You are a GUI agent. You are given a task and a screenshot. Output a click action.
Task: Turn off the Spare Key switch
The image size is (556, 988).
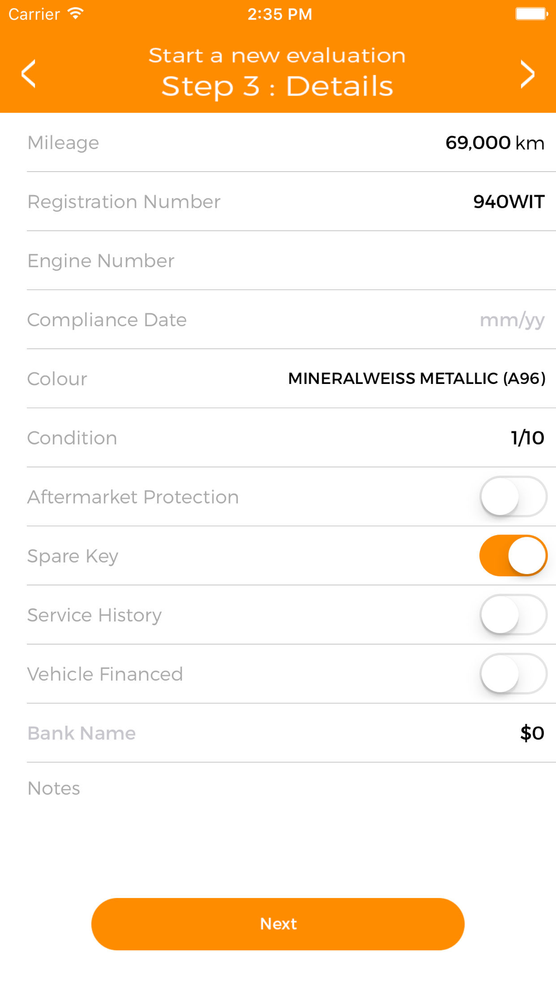513,555
